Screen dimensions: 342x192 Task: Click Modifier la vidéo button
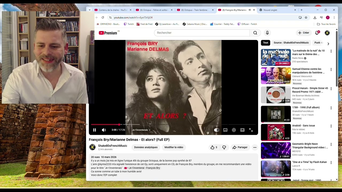point(174,147)
